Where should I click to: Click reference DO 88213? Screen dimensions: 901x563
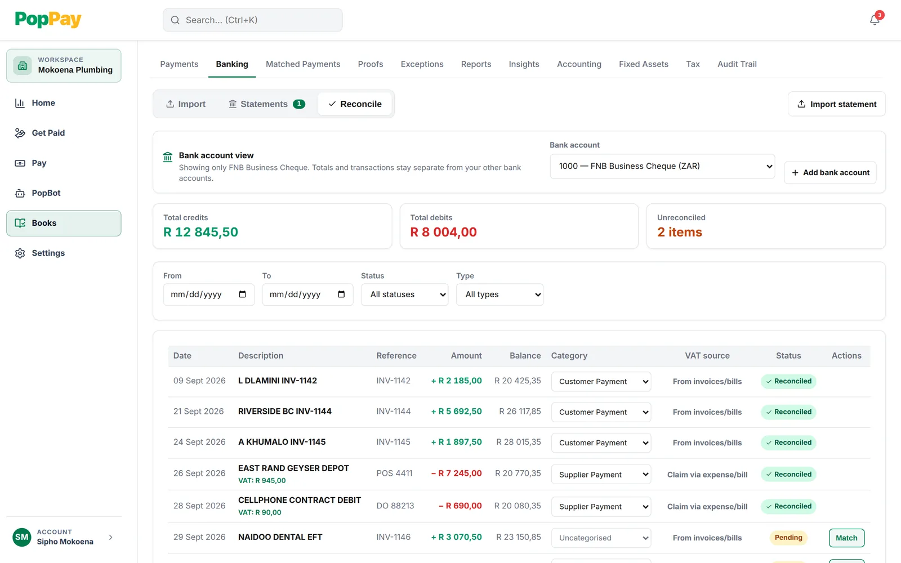coord(395,506)
